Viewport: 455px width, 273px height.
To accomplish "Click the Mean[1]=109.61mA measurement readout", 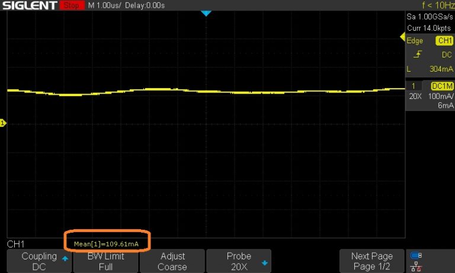I will pyautogui.click(x=107, y=243).
